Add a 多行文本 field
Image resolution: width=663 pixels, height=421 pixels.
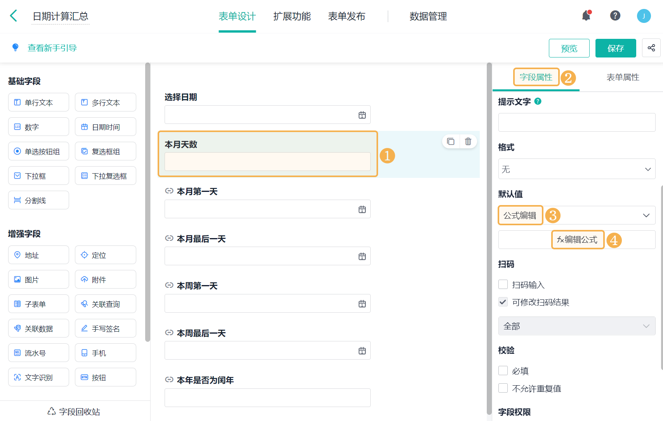click(x=106, y=102)
